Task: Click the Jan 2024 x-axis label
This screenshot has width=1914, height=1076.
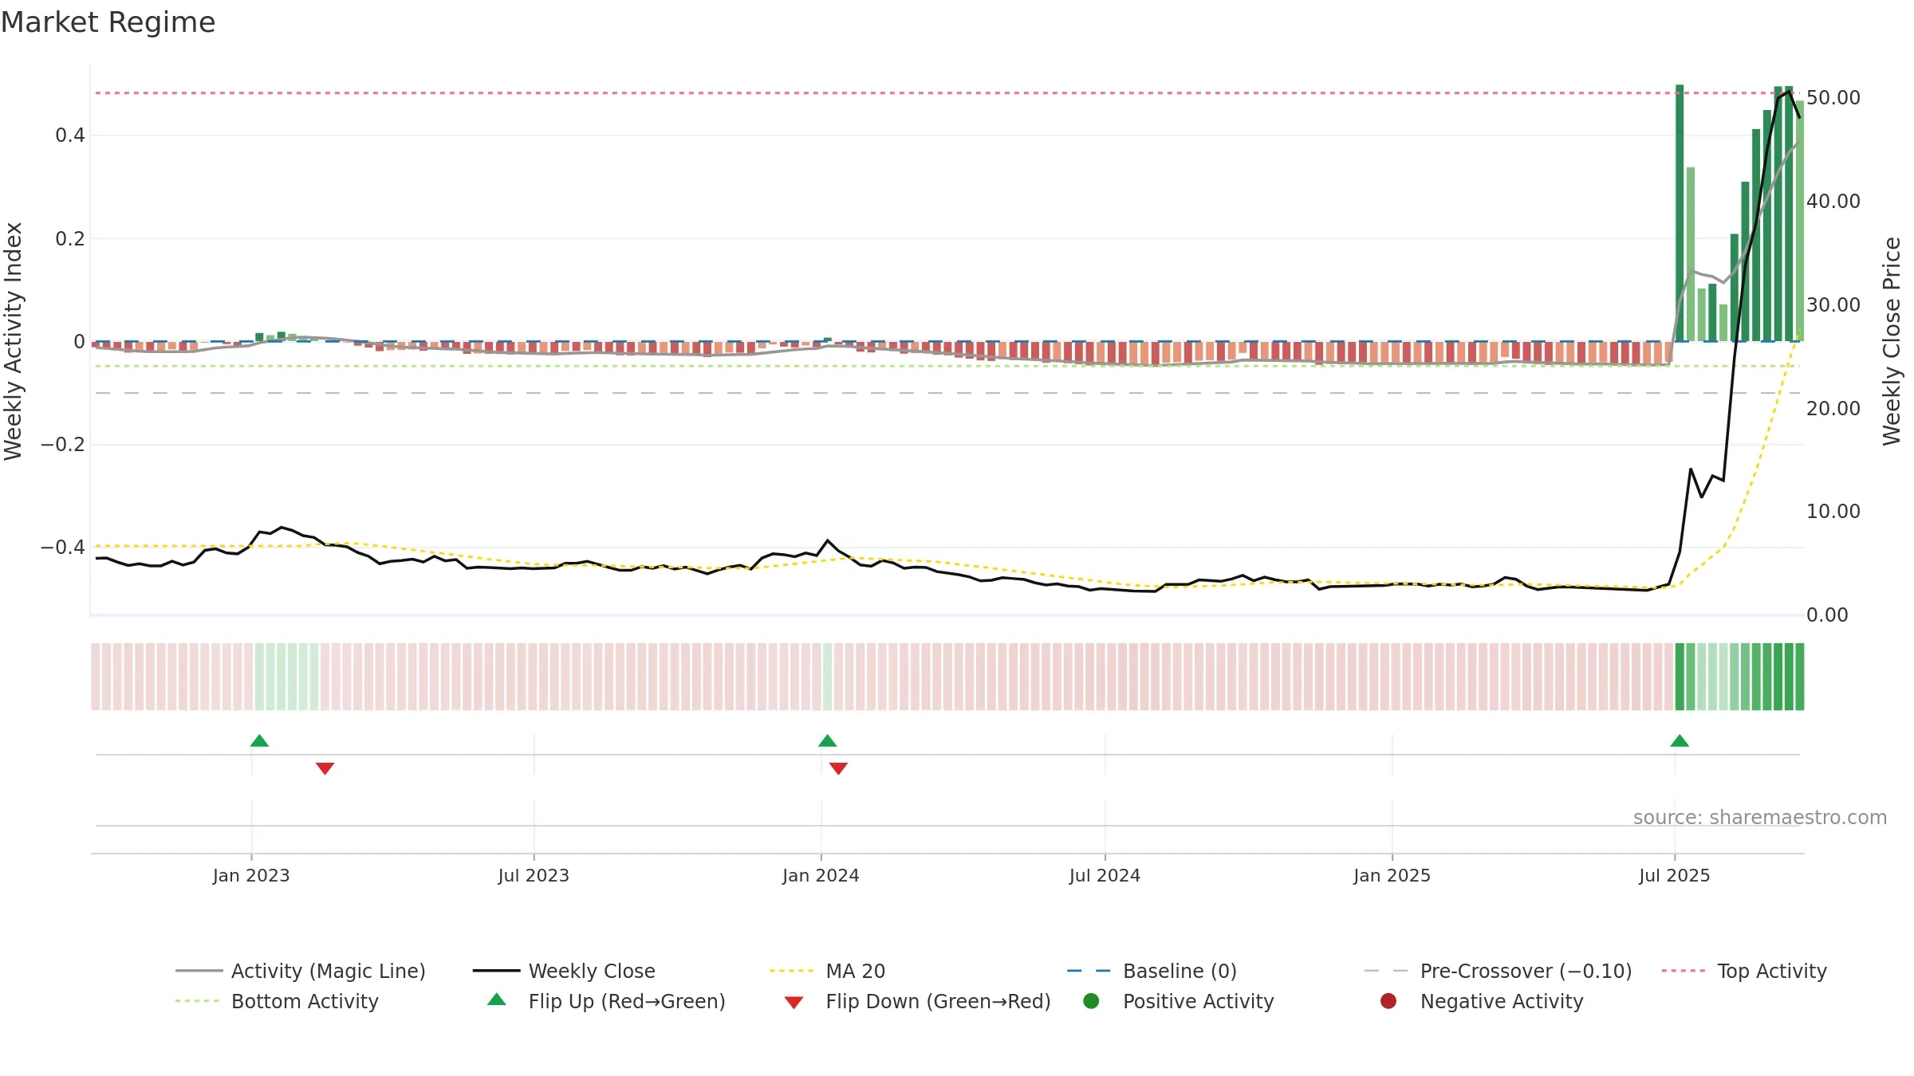Action: pyautogui.click(x=821, y=875)
